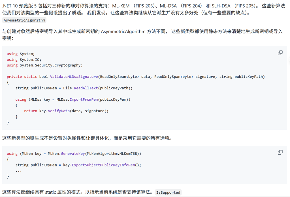Click the '.NET 10 预览版 5' text
Screen dimensions: 290x197
20,6
